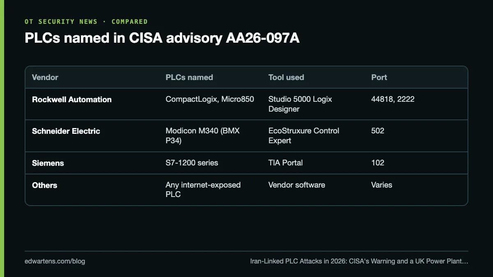Select the 'PLCs named' column header
Image resolution: width=493 pixels, height=277 pixels.
[x=189, y=77]
